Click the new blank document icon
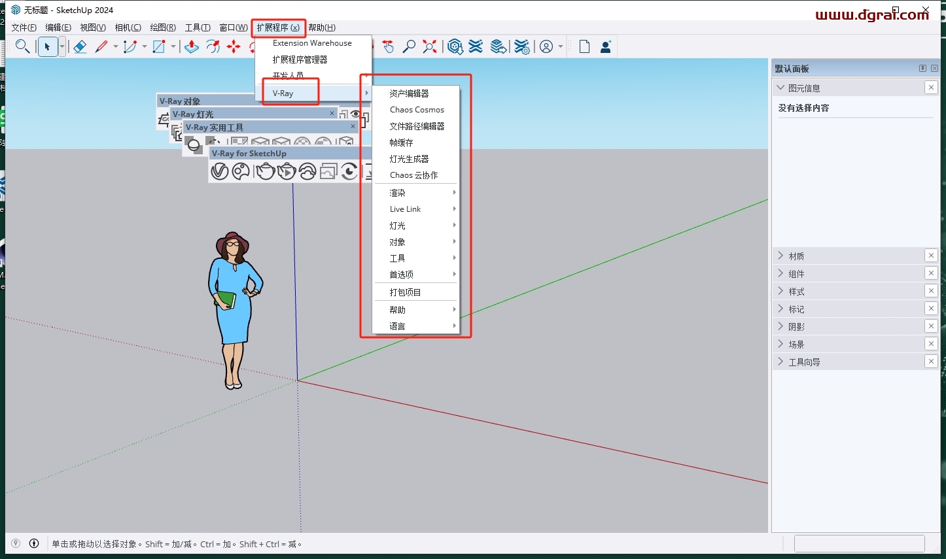 [584, 46]
